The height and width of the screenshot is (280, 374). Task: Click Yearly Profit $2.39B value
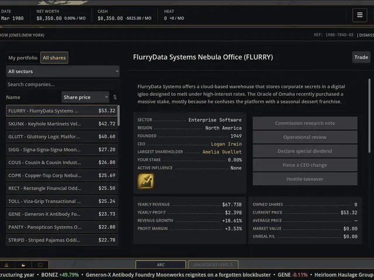[x=233, y=212]
